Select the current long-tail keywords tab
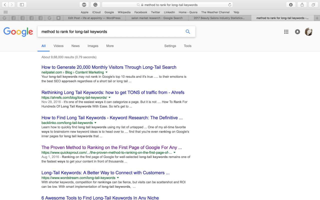This screenshot has height=200, width=320. point(283,18)
